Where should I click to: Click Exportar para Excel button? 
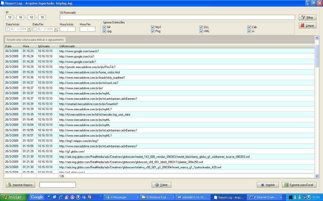tap(299, 185)
